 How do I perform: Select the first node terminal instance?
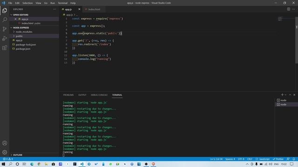click(x=286, y=100)
